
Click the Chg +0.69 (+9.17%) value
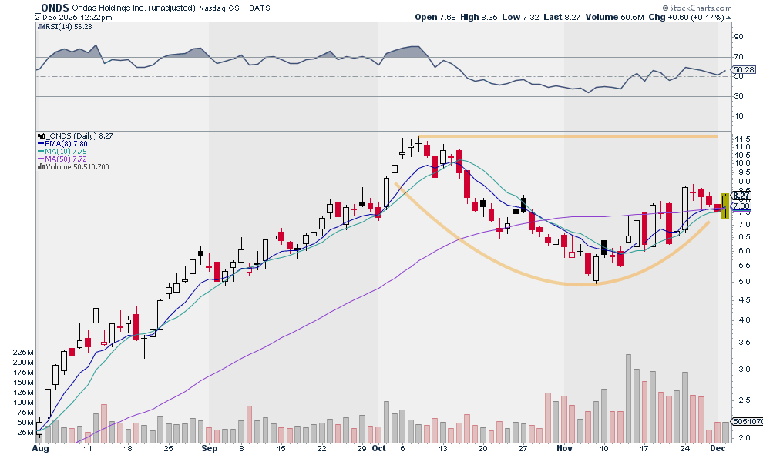click(x=687, y=17)
